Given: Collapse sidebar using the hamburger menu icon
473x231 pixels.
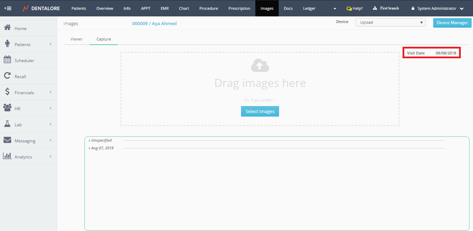Looking at the screenshot, I should pos(8,8).
